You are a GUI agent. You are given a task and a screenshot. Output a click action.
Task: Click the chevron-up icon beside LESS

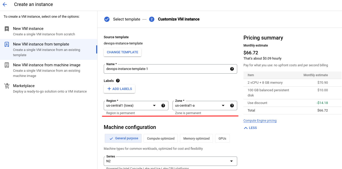click(246, 128)
